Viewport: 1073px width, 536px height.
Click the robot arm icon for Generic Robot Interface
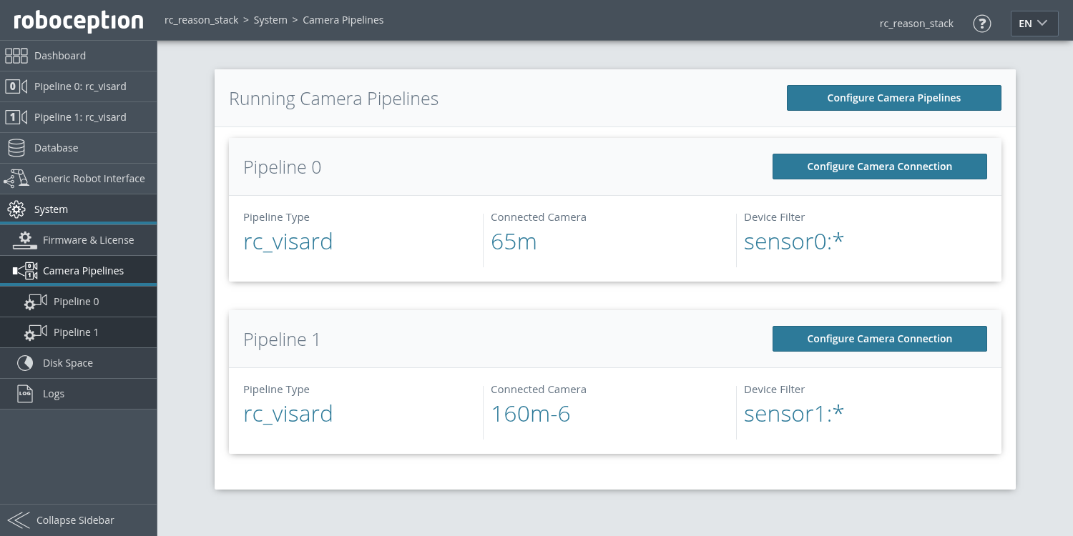coord(16,179)
